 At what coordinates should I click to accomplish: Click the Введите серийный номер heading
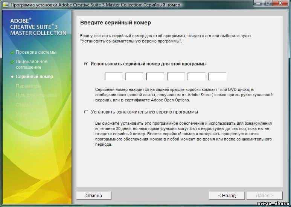[x=116, y=23]
